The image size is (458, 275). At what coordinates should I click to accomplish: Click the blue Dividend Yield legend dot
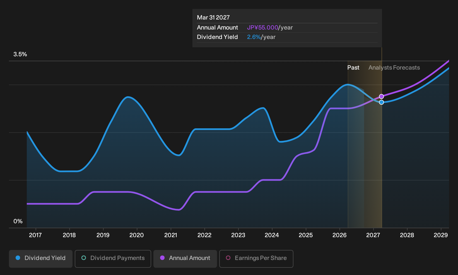18,258
